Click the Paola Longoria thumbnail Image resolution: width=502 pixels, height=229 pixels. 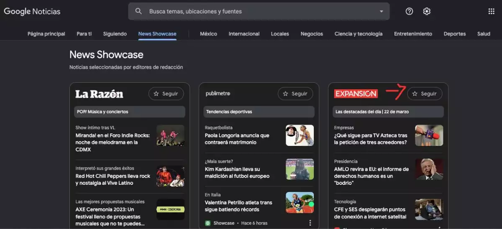coord(300,135)
